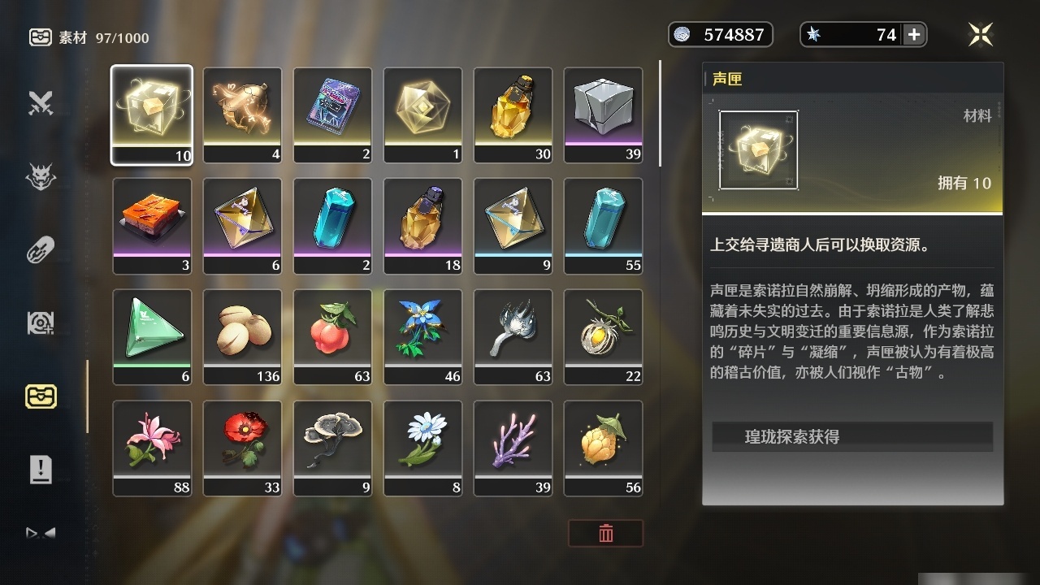Open the materials tab highlighted in yellow
This screenshot has height=585, width=1040.
click(41, 396)
